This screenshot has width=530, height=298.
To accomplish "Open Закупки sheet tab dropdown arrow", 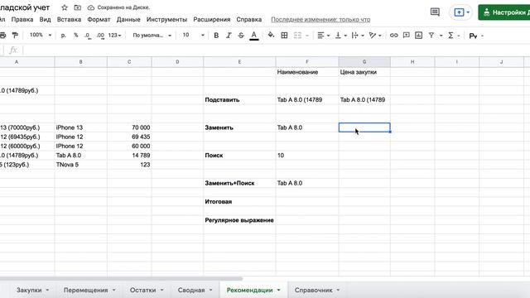I will coord(47,290).
